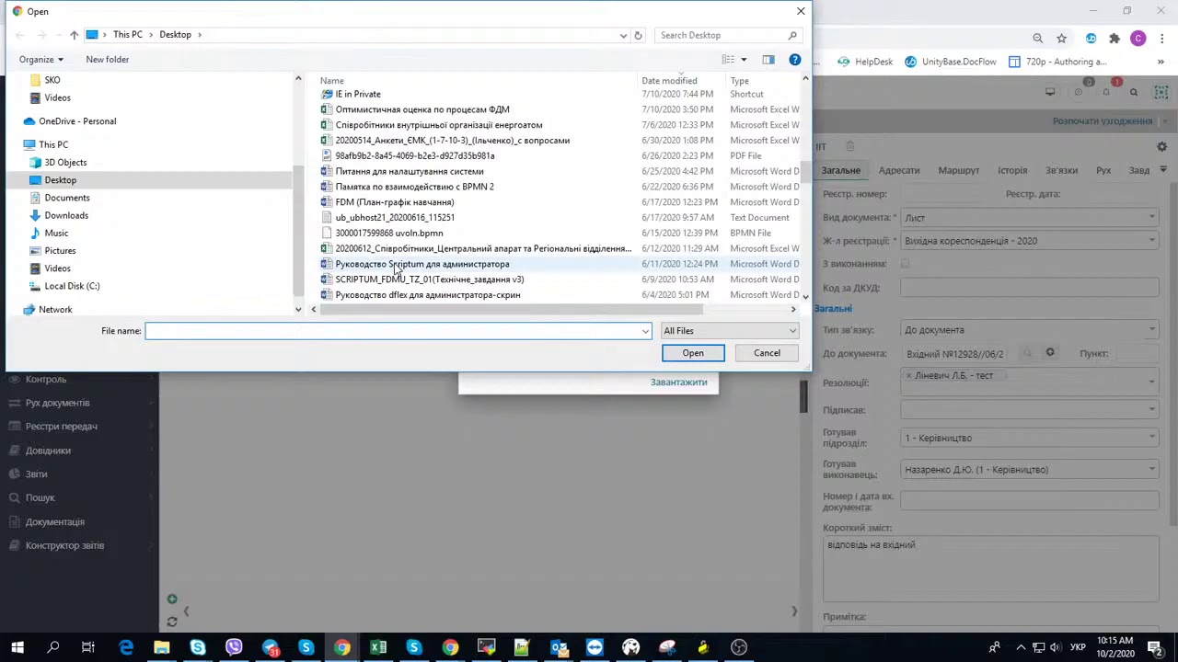This screenshot has width=1178, height=662.
Task: Switch to the Загальне tab
Action: [x=841, y=171]
